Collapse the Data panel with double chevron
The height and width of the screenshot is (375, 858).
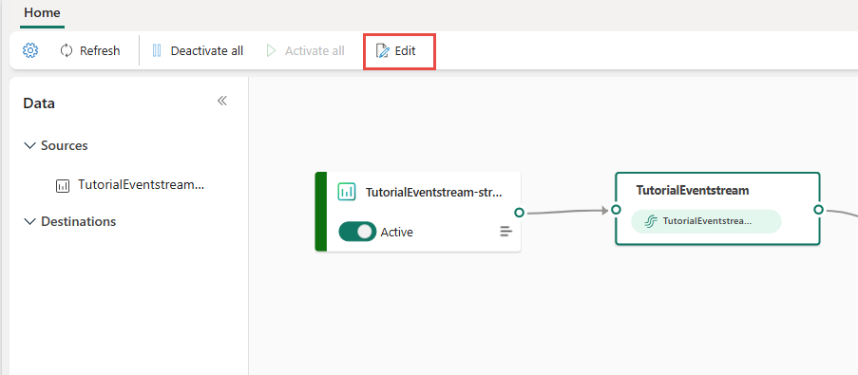pyautogui.click(x=222, y=101)
